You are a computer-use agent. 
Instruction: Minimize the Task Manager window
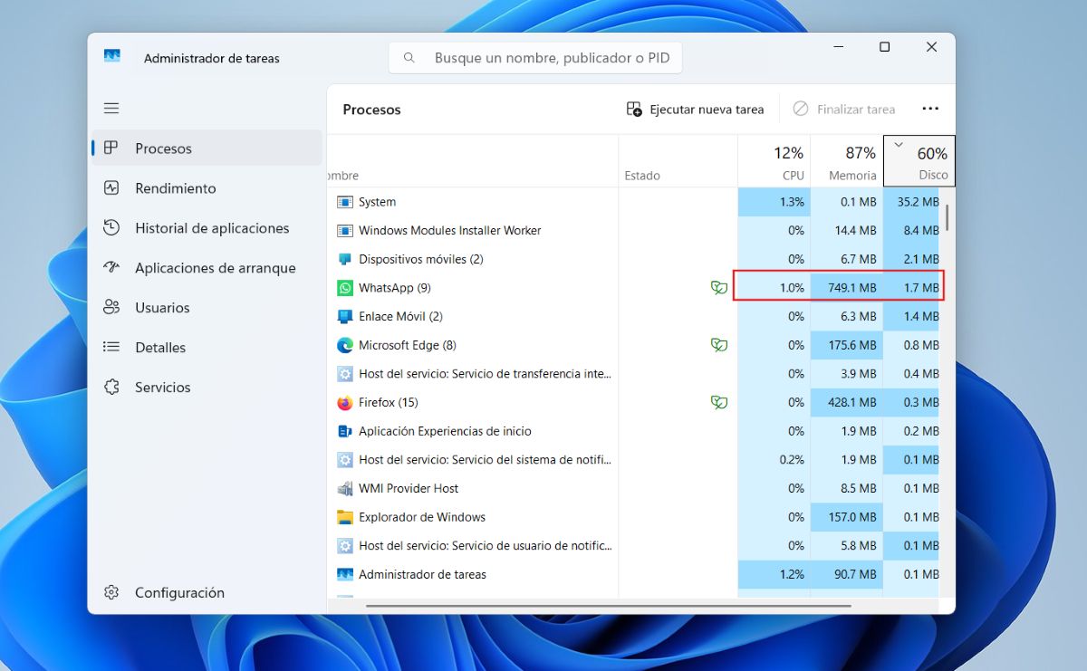[838, 47]
